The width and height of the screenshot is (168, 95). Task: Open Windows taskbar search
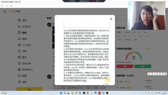65,93
